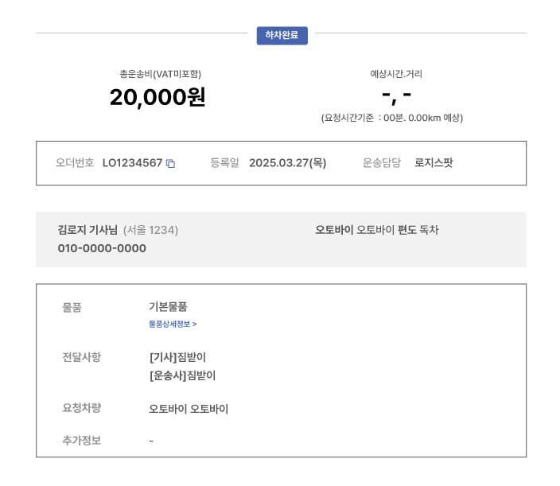Copy order number LO1234567 via copy icon
This screenshot has width=560, height=486.
171,164
